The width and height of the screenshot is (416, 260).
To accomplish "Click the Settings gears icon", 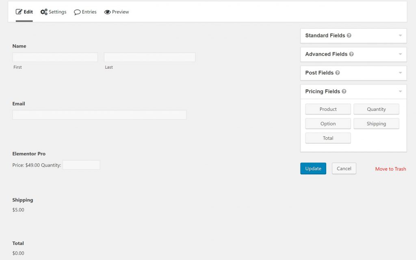I will (x=44, y=12).
